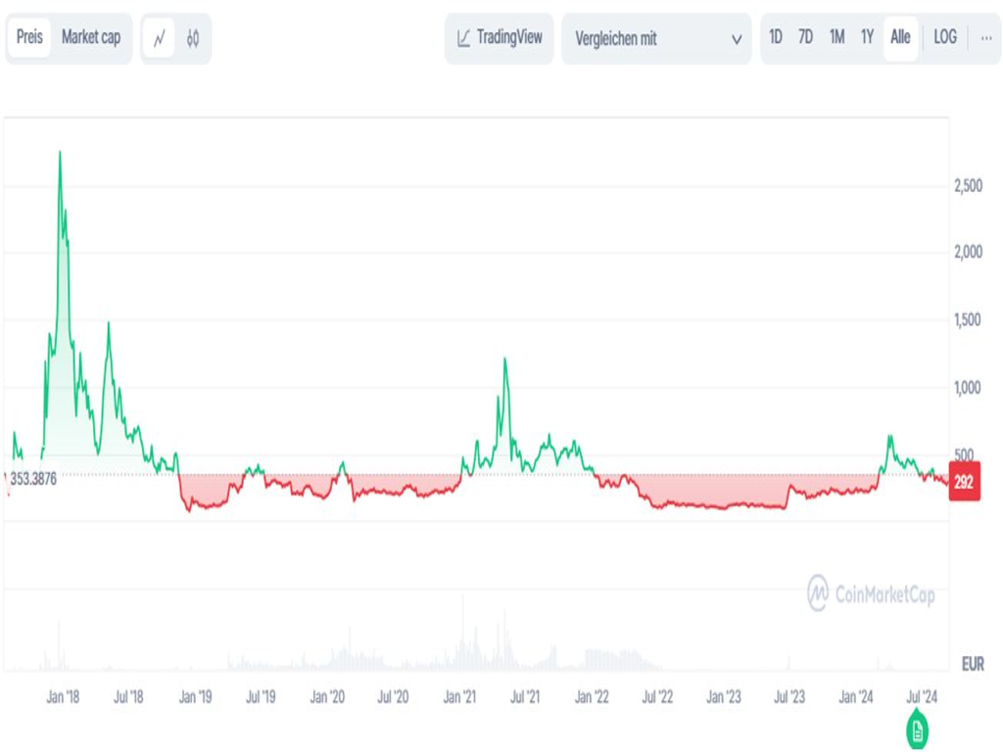Image resolution: width=1003 pixels, height=752 pixels.
Task: Click the Jan '21 label on time axis
Action: [460, 697]
